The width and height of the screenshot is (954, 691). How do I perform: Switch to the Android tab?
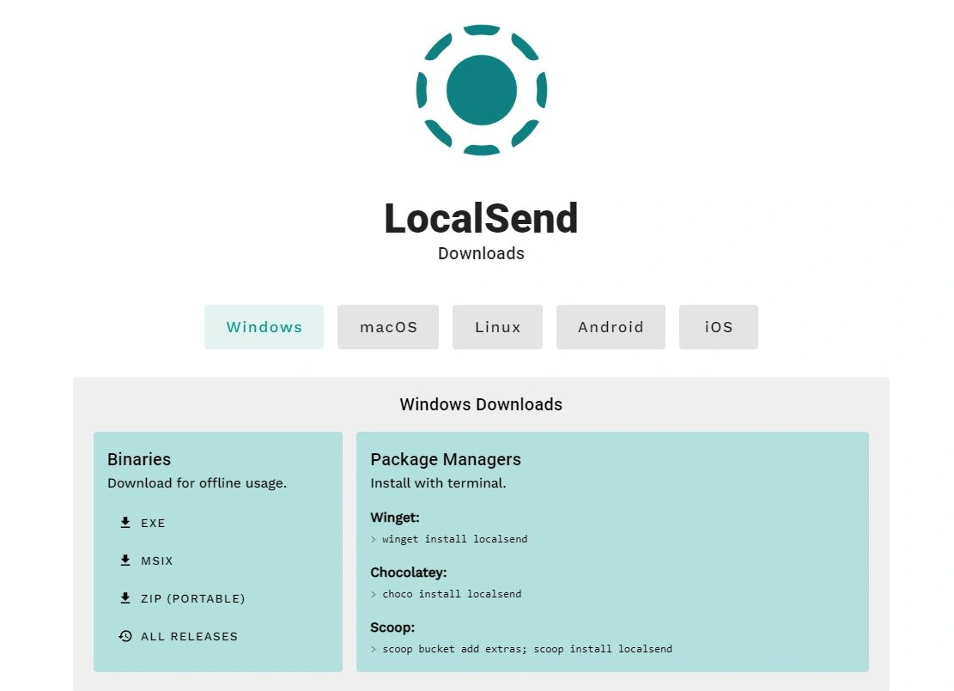point(611,327)
